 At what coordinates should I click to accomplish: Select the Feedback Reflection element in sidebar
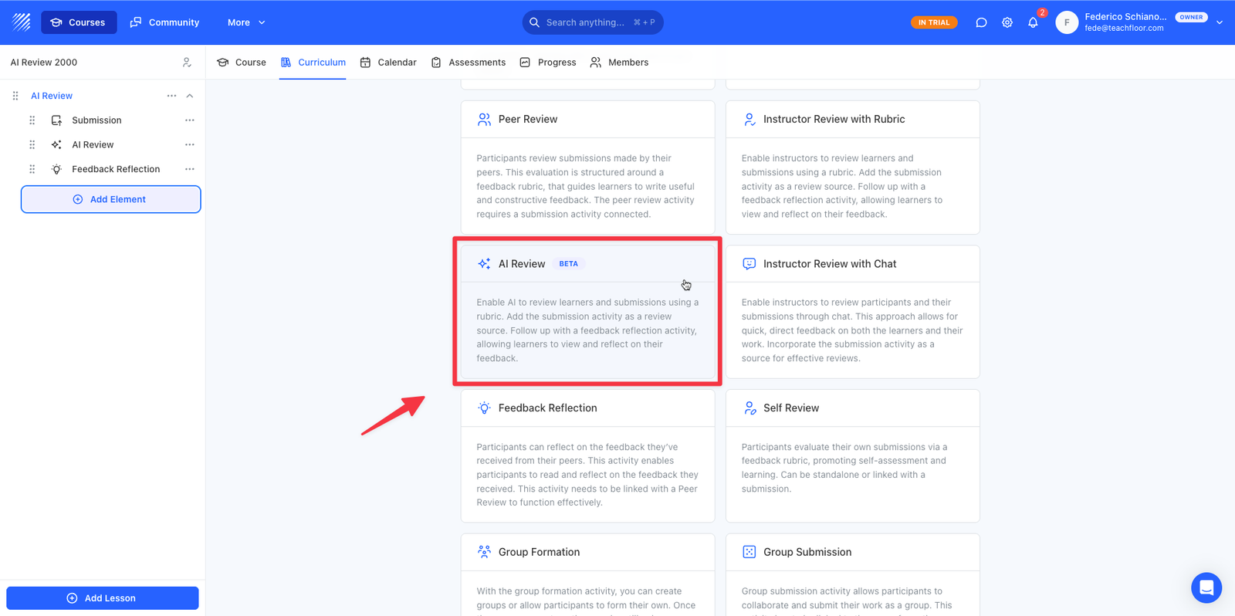[x=116, y=169]
